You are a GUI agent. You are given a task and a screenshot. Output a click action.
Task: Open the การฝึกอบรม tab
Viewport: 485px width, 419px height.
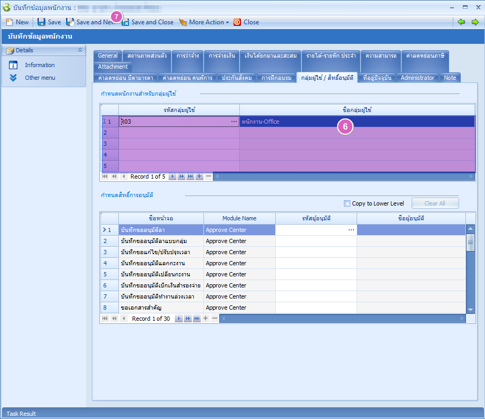[276, 78]
